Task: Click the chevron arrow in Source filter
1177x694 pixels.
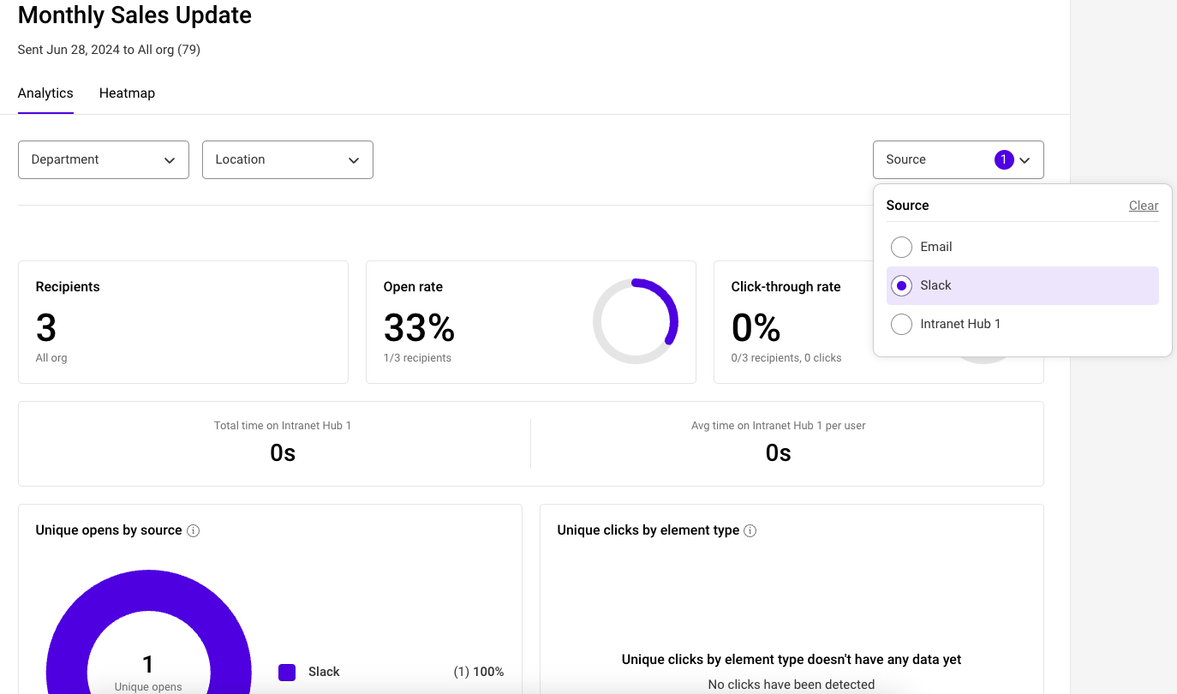Action: (x=1025, y=160)
